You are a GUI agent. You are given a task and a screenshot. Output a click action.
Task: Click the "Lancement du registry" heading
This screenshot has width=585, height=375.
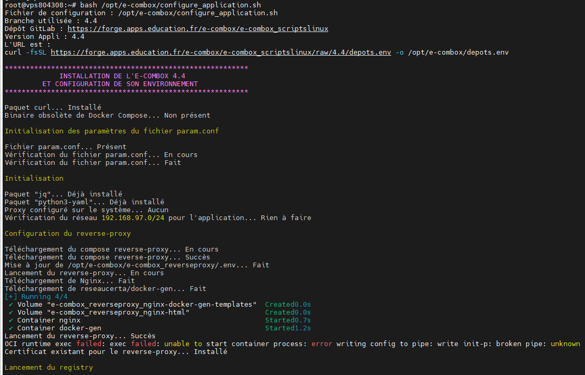point(49,368)
